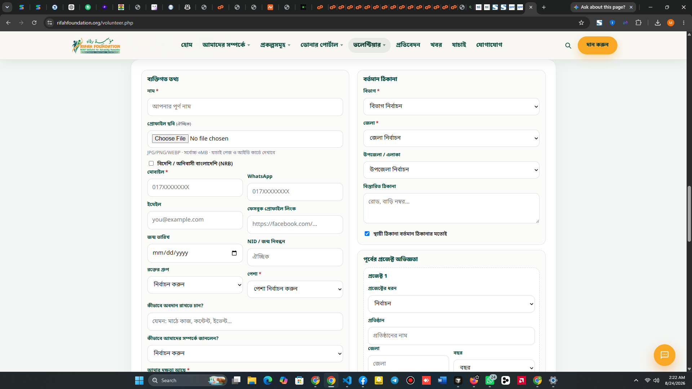The height and width of the screenshot is (389, 692).
Task: Uncheck permanent address same as current checkbox
Action: (367, 234)
